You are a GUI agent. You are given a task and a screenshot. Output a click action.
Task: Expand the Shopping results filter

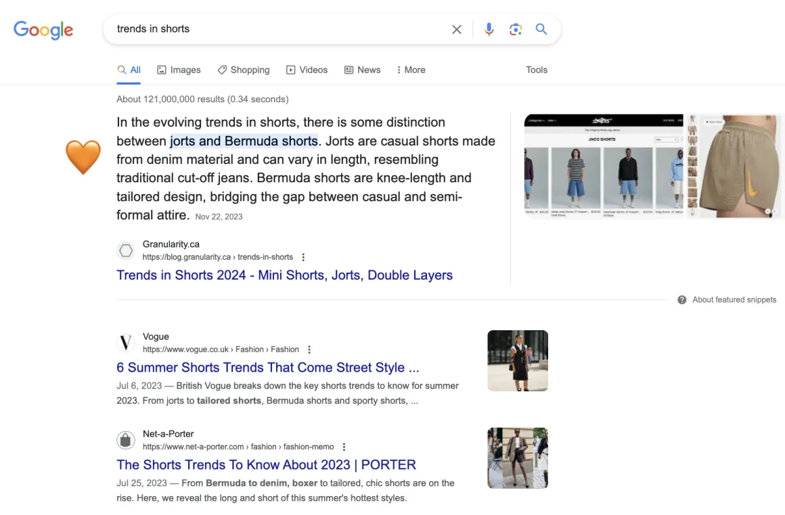(244, 70)
